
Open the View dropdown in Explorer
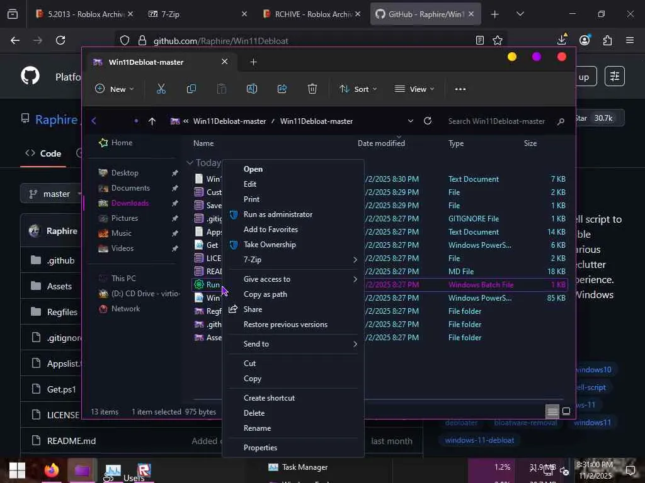[x=414, y=89]
